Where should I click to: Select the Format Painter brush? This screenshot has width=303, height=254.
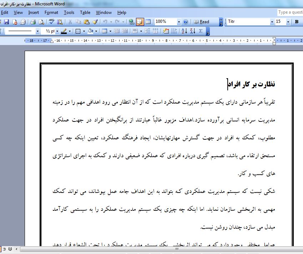pyautogui.click(x=95, y=22)
